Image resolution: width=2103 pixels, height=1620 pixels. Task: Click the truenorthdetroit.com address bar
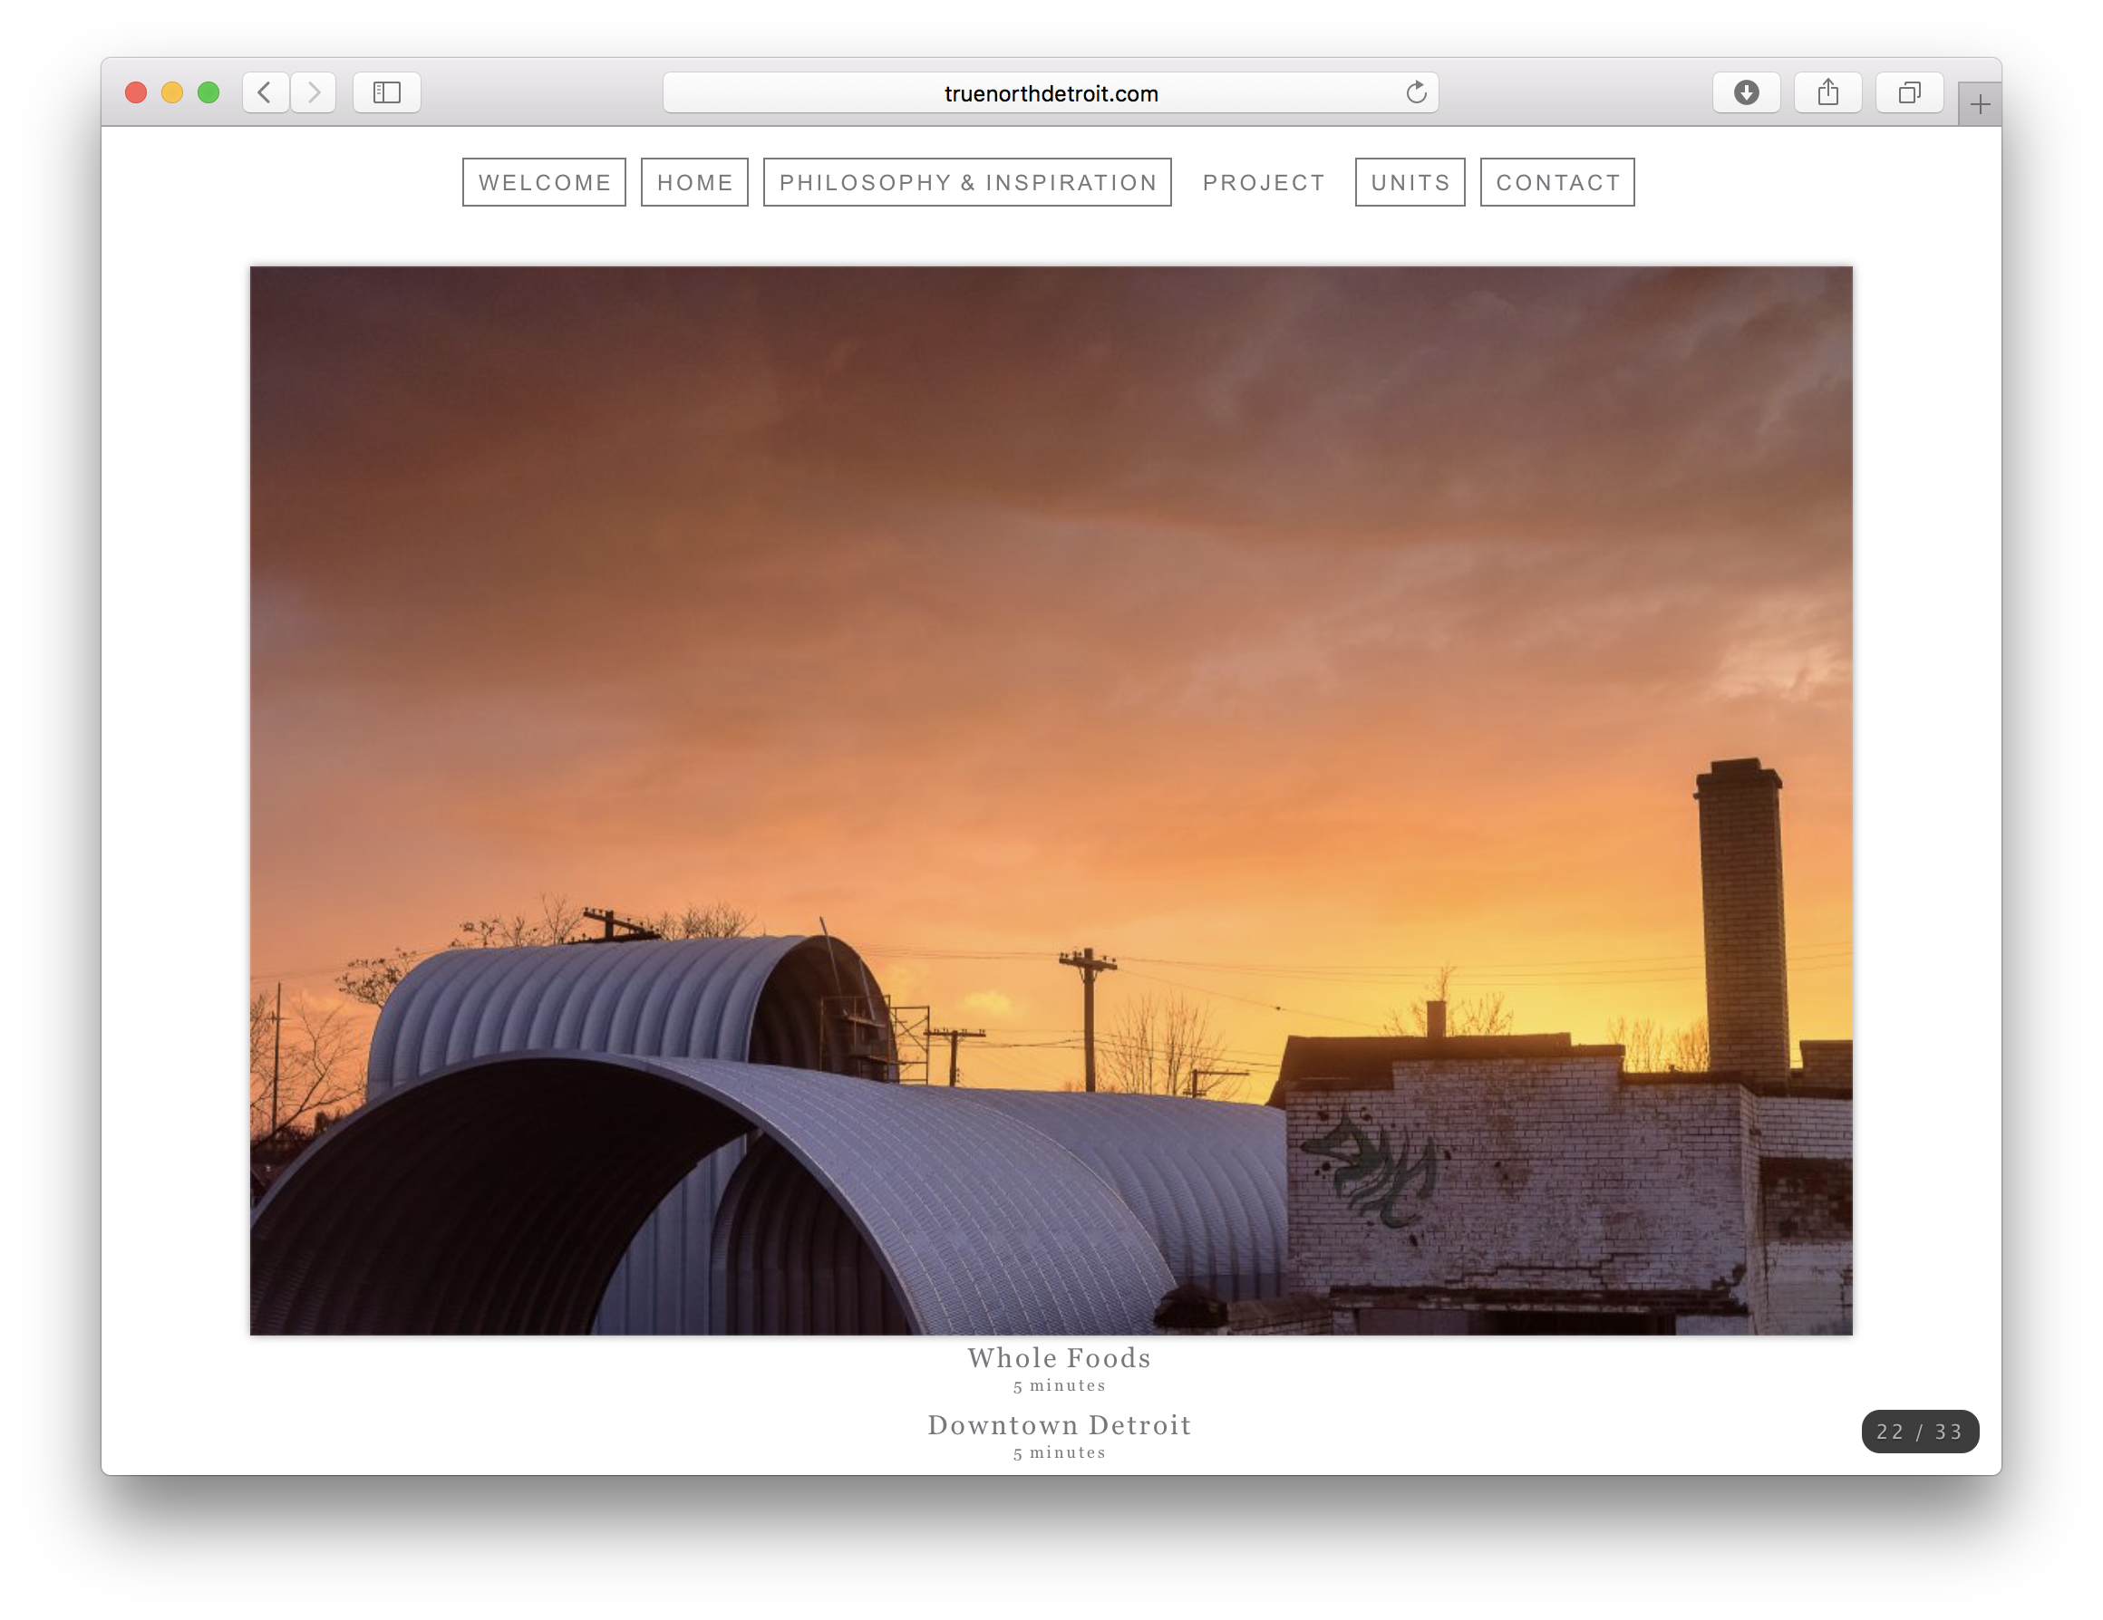point(1050,93)
